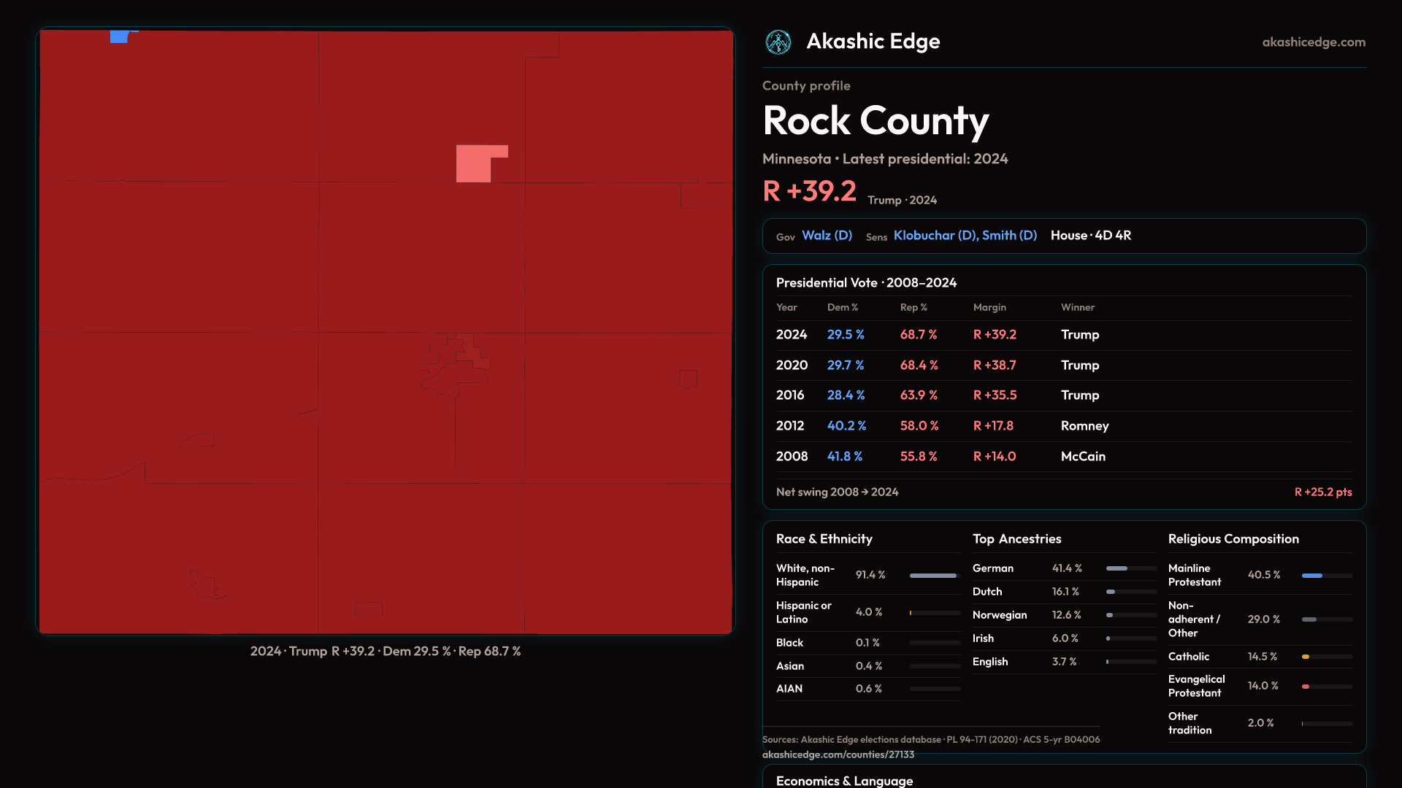
Task: Click the Akashic Edge logo icon
Action: 778,42
